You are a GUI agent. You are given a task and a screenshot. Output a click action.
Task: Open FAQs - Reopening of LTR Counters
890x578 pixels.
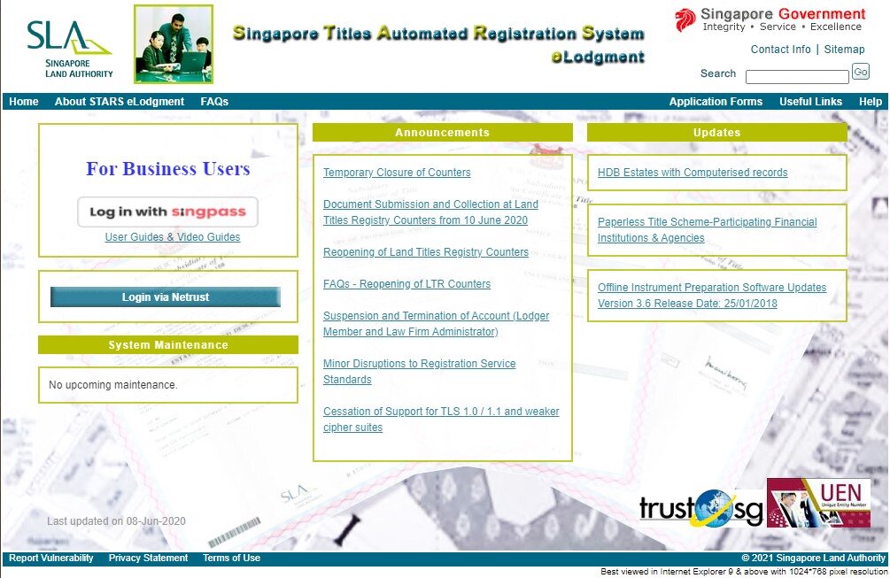(407, 283)
